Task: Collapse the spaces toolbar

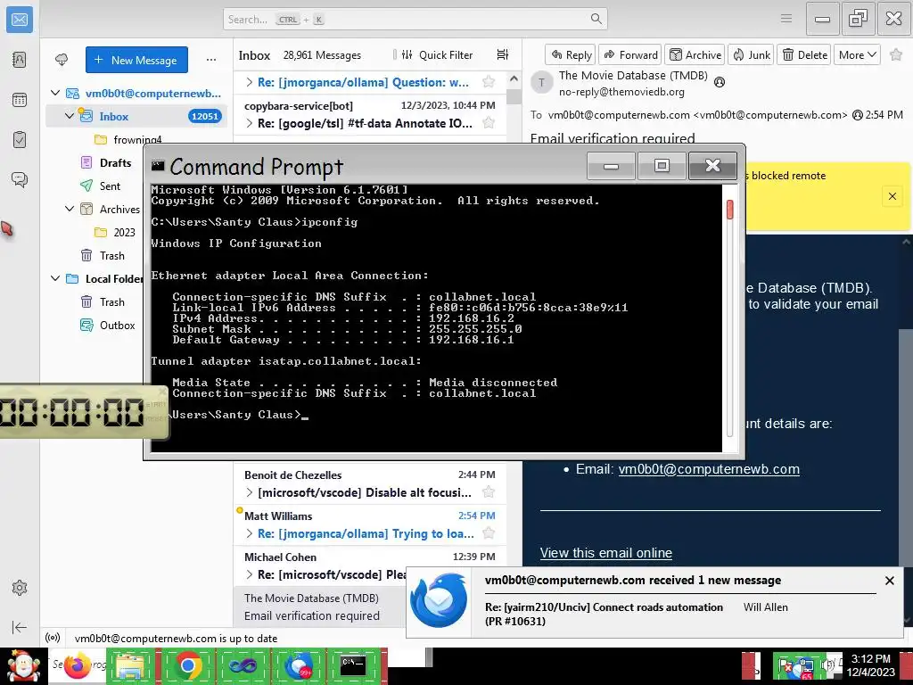Action: (x=20, y=627)
